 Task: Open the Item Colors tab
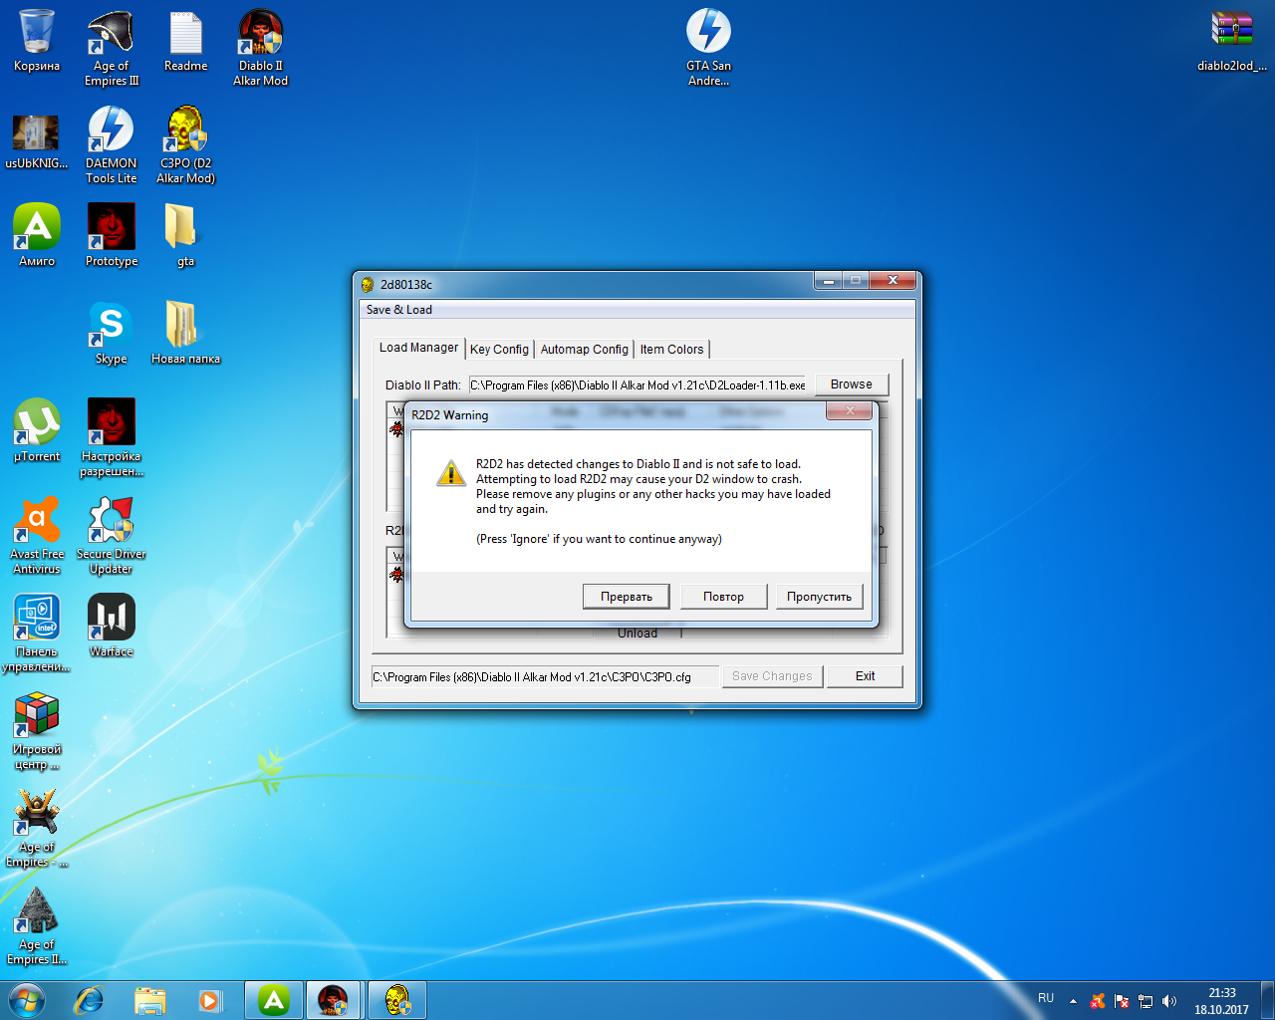point(671,350)
